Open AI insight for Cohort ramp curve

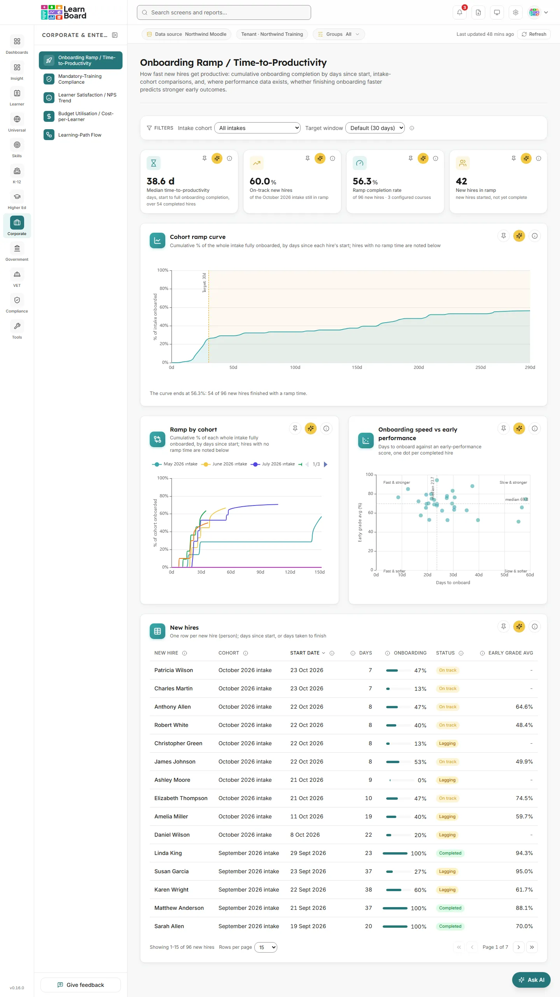pos(519,236)
